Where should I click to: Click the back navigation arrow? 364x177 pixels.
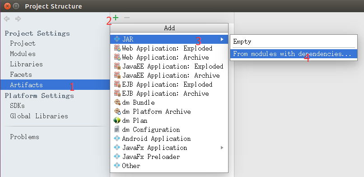tap(7, 19)
